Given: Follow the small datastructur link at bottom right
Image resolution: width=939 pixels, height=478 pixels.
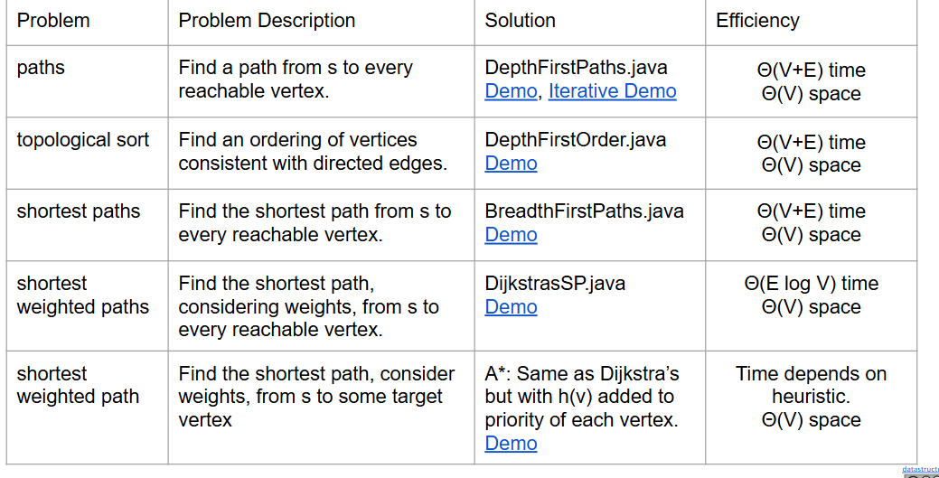Looking at the screenshot, I should 920,470.
